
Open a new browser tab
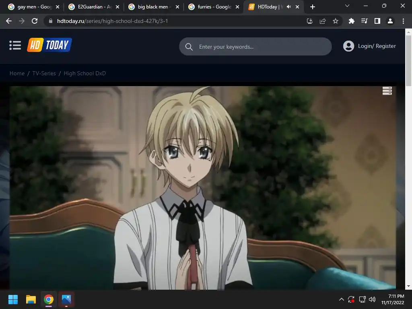312,7
